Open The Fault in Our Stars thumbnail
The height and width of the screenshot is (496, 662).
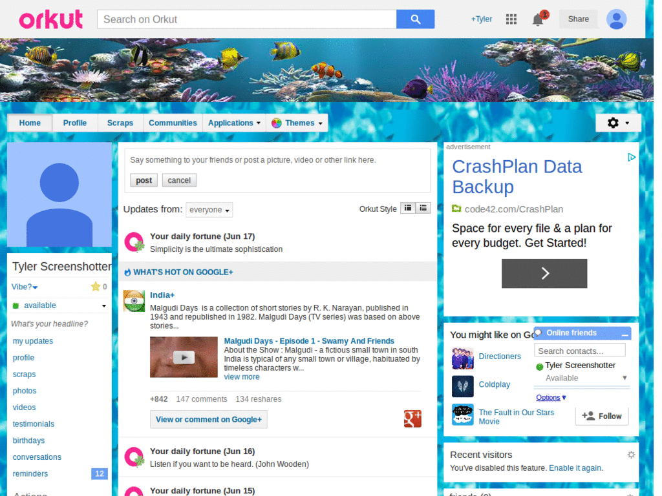pos(462,415)
